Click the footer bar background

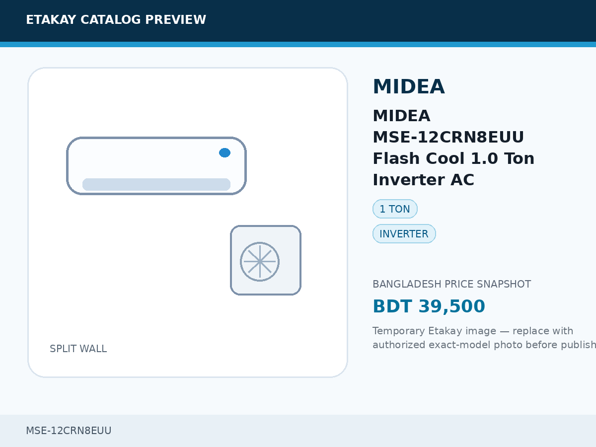tap(298, 431)
